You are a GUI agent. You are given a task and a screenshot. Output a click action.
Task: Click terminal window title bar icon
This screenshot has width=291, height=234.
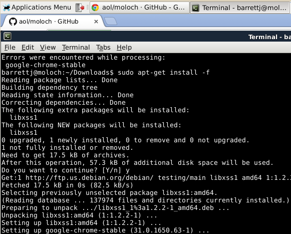8,36
